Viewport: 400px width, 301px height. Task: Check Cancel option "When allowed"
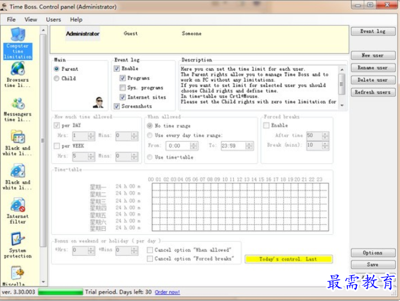click(150, 250)
